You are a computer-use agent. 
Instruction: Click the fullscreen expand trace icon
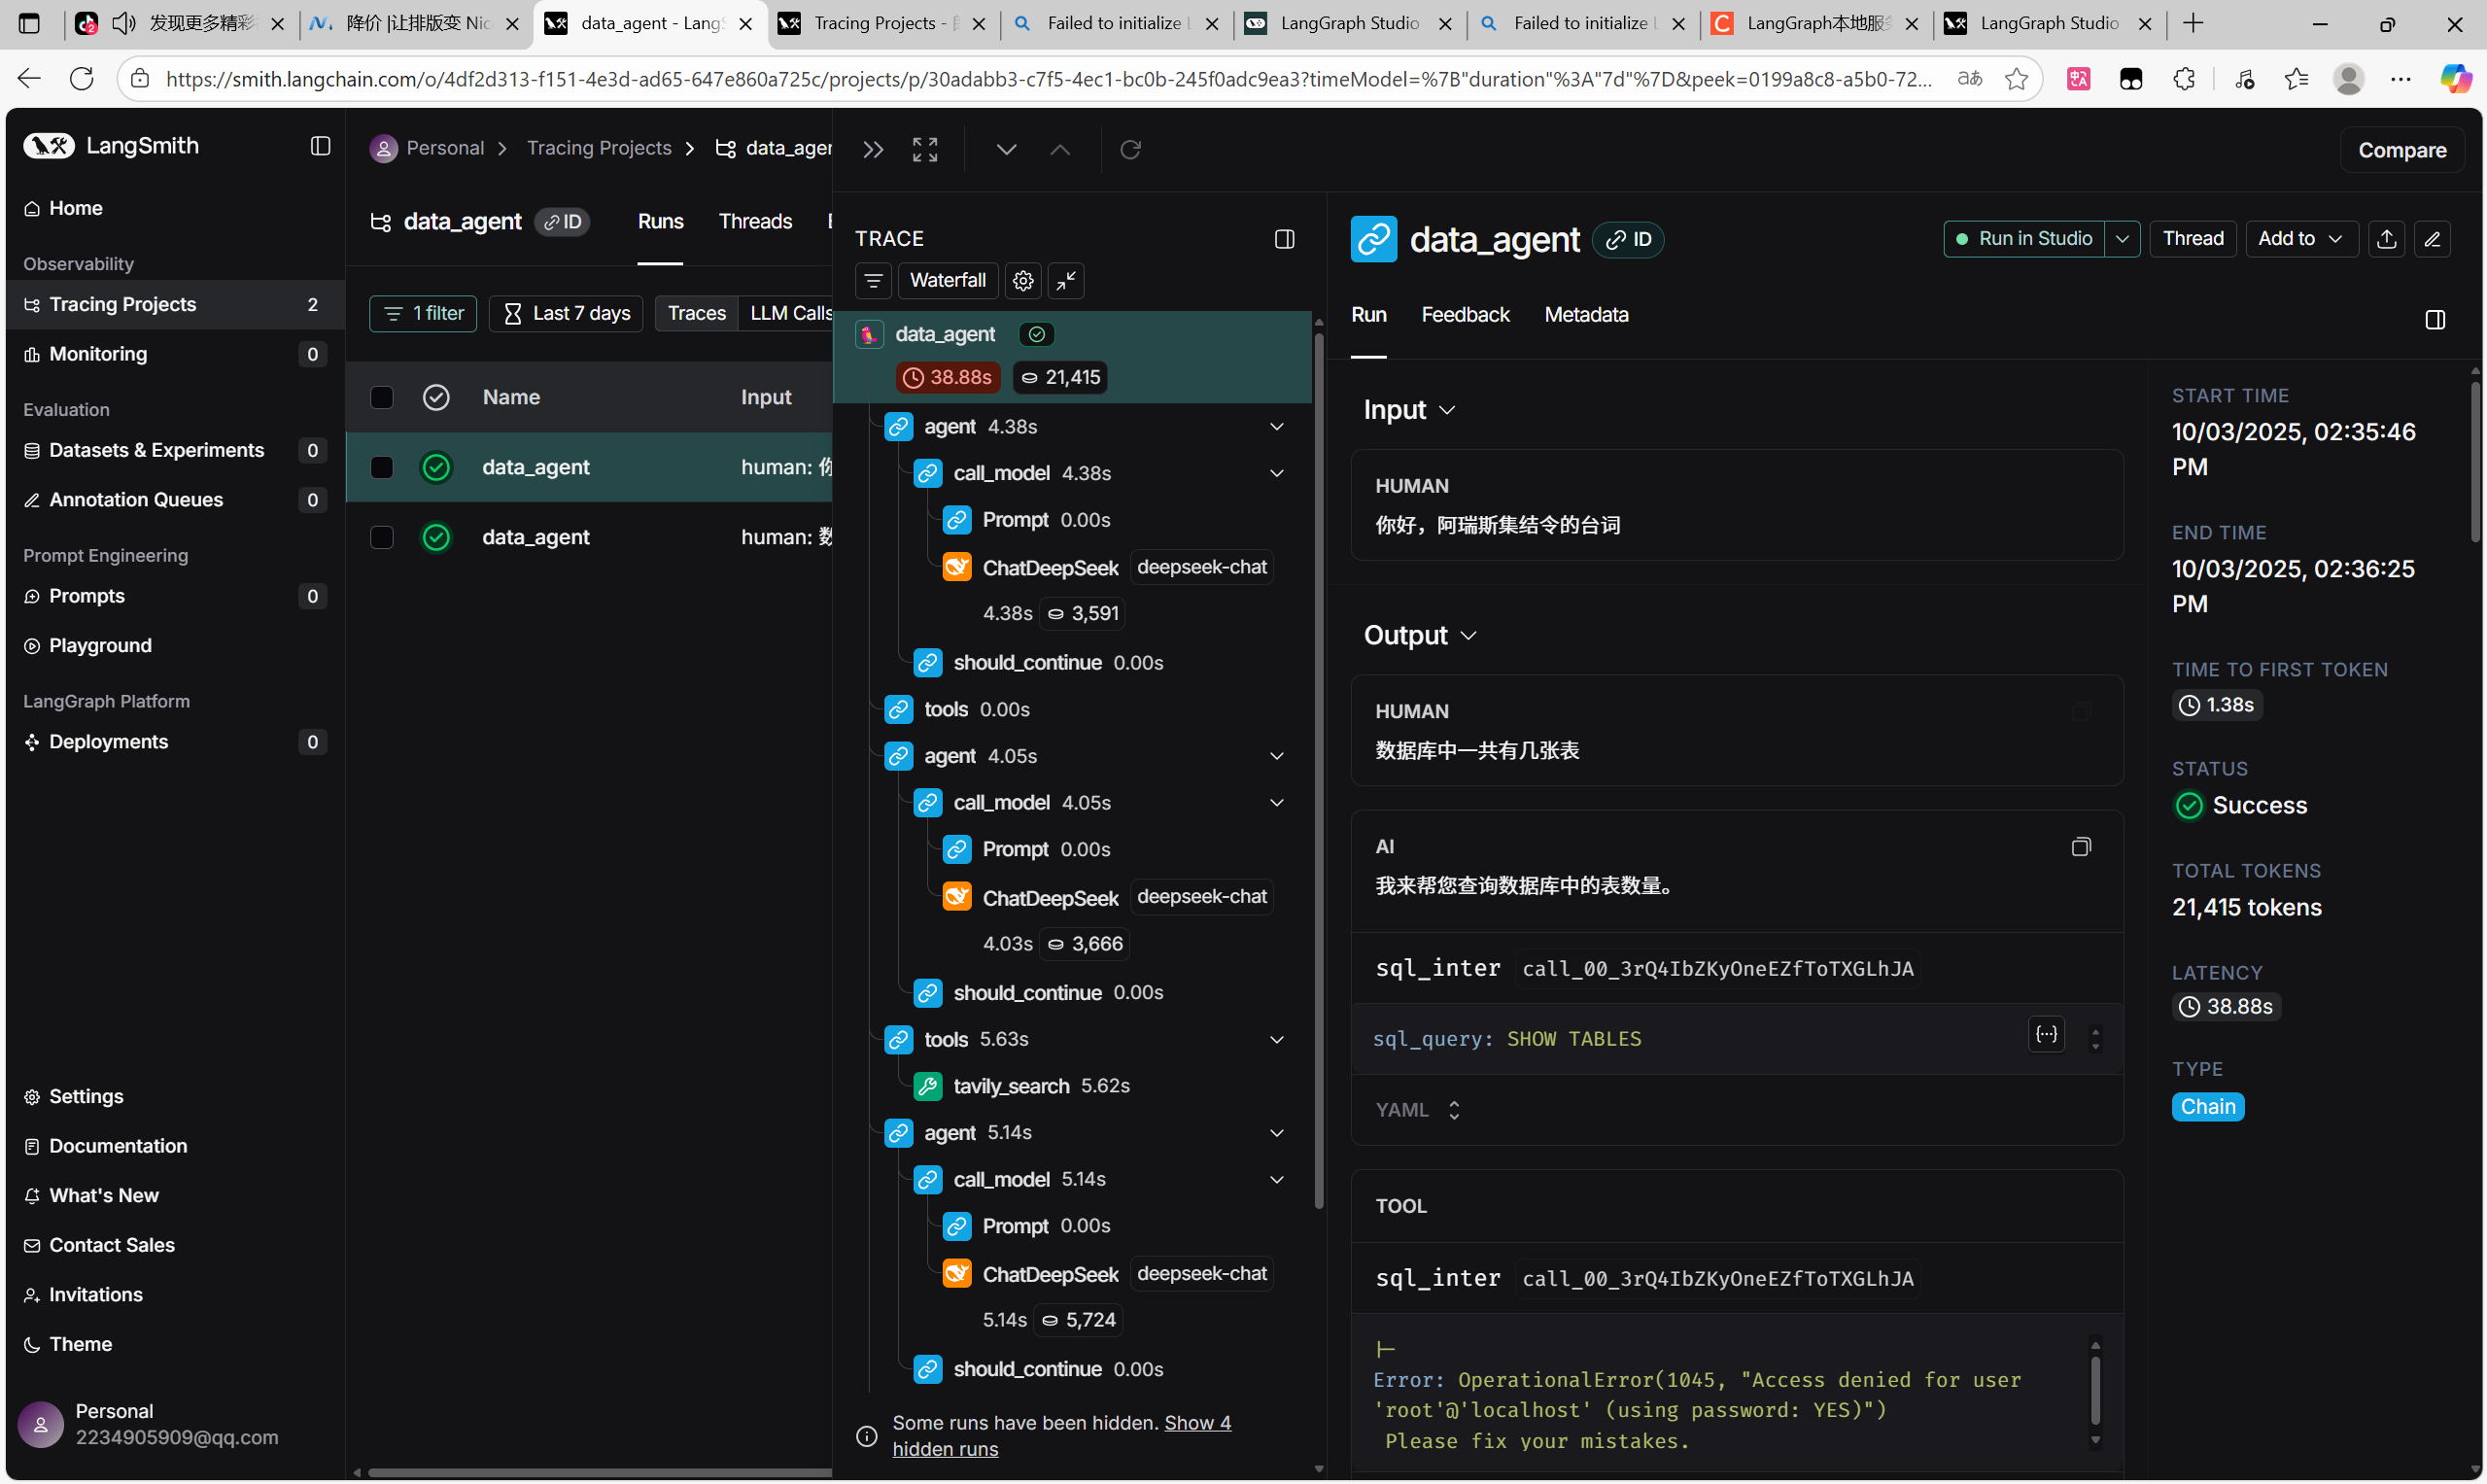click(925, 149)
